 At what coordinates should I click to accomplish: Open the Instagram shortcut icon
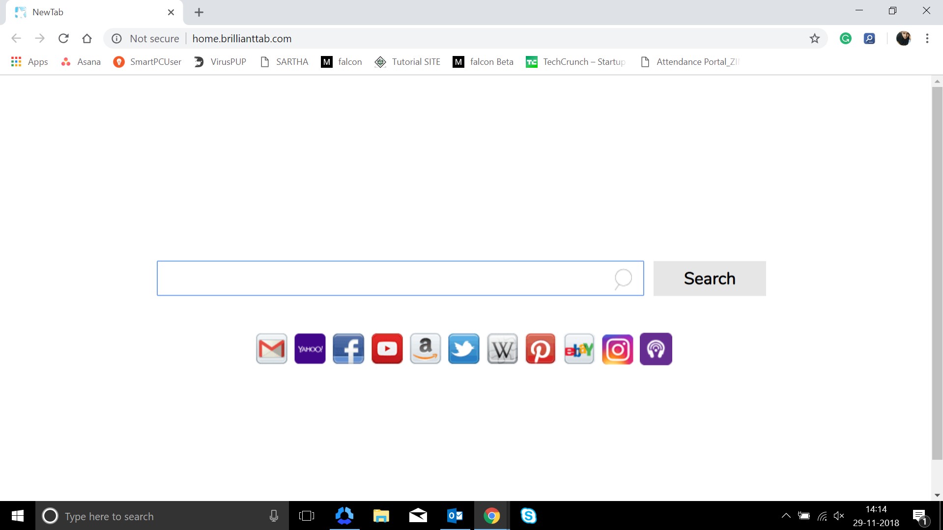tap(617, 349)
